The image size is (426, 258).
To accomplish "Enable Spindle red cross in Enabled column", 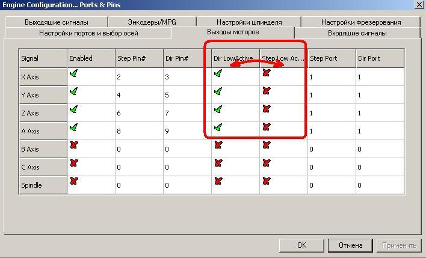I will pyautogui.click(x=73, y=181).
